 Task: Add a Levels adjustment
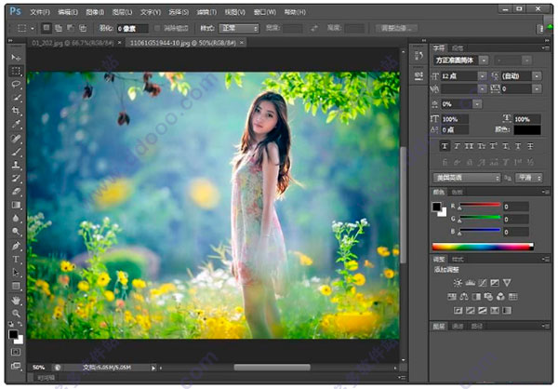pyautogui.click(x=470, y=283)
